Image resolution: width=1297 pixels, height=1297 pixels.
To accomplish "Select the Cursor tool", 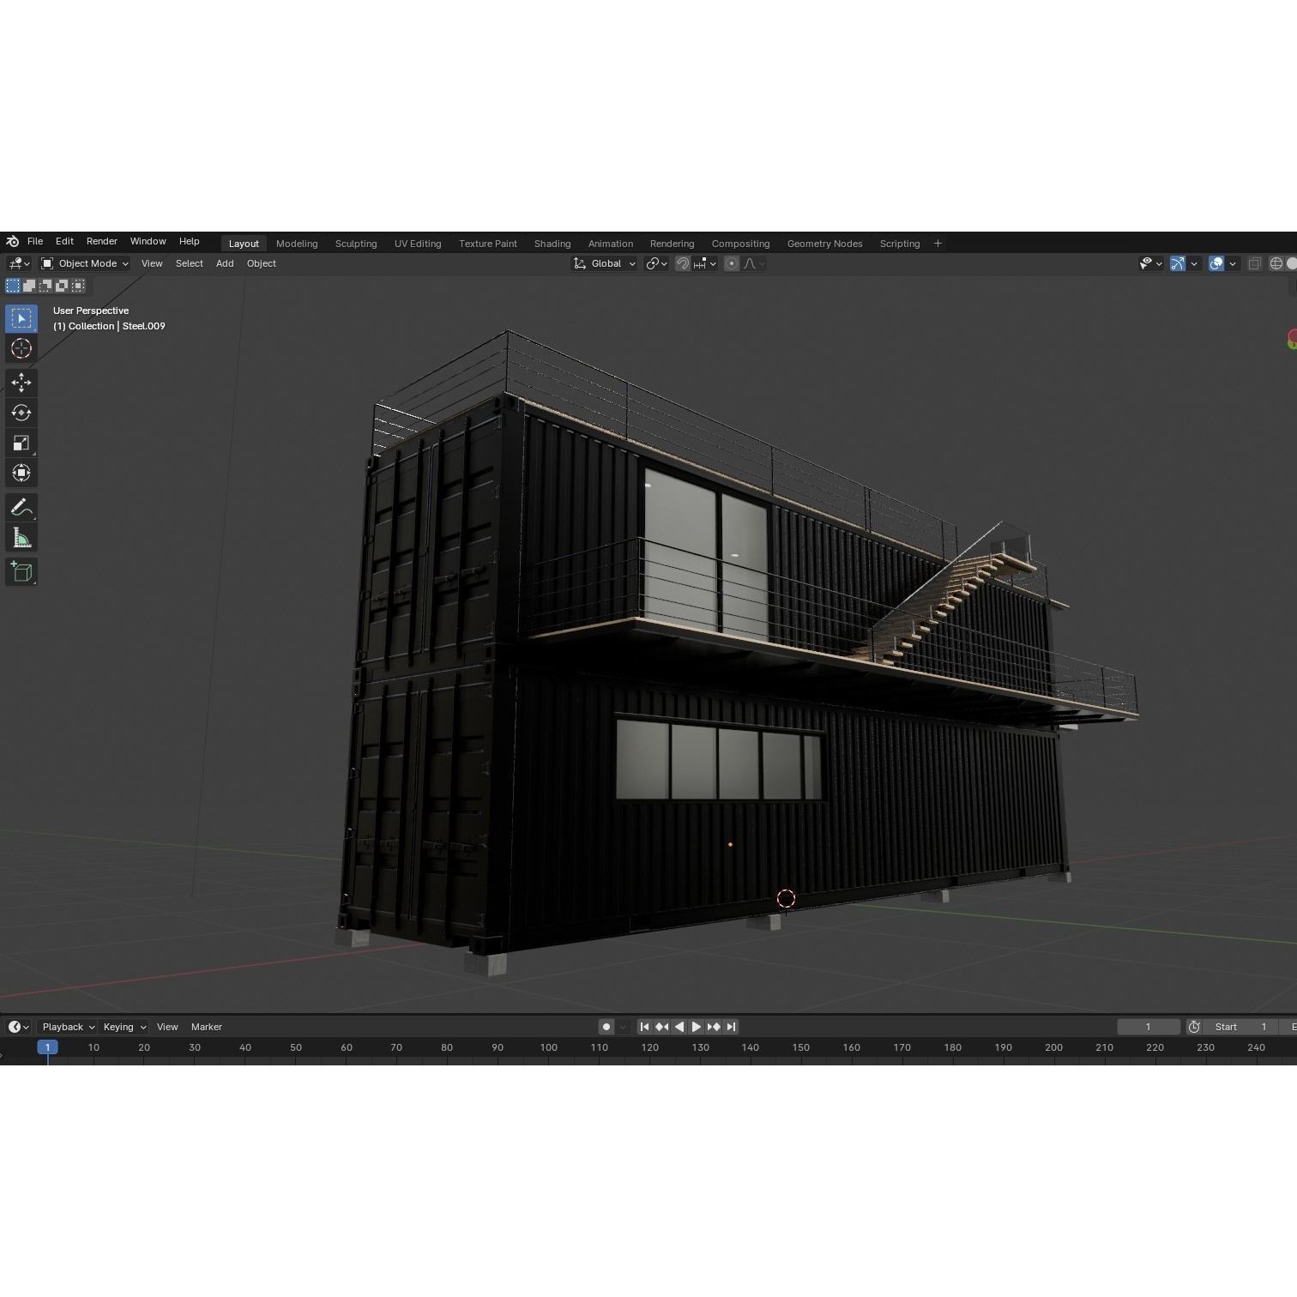I will click(x=21, y=348).
